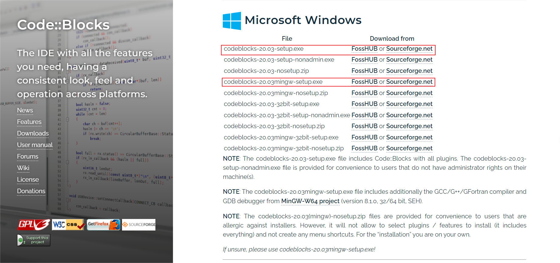The image size is (560, 263).
Task: Click the GPL v3 license badge
Action: pos(34,225)
